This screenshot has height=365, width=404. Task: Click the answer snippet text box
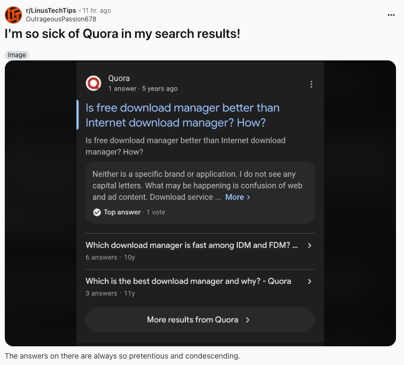coord(200,185)
